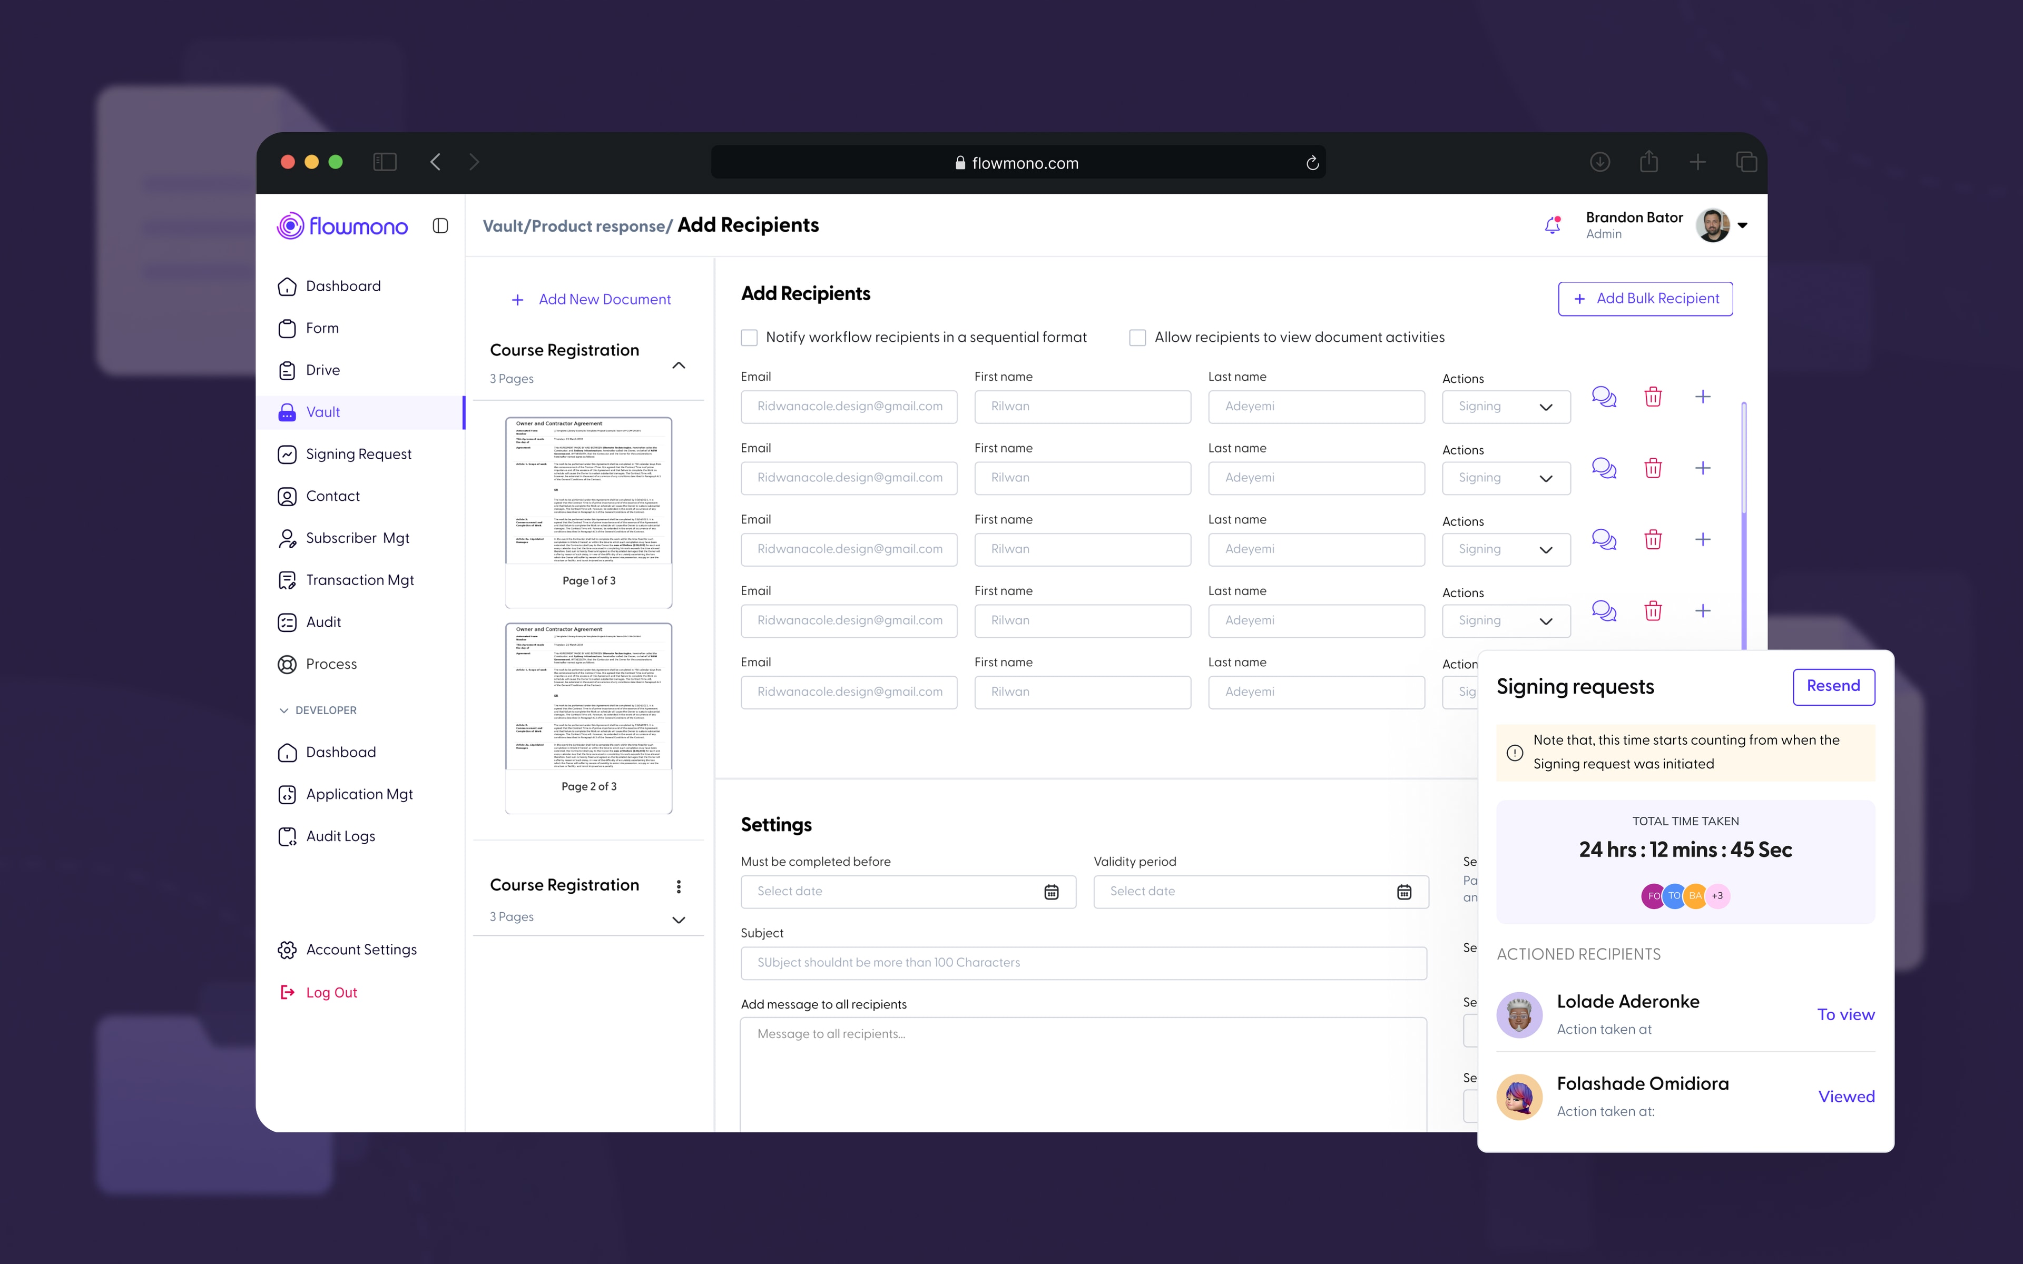Open the notification bell

point(1553,225)
